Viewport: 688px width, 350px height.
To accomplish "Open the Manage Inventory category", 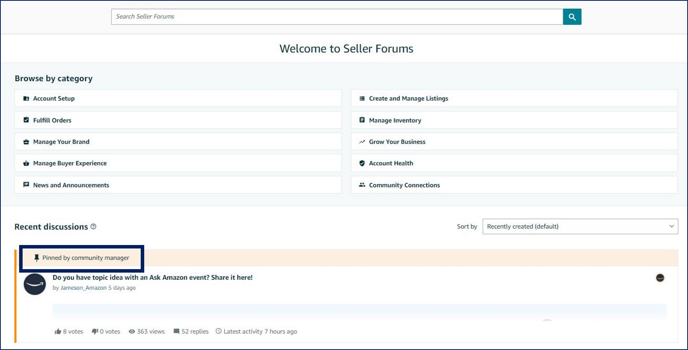I will coord(514,120).
